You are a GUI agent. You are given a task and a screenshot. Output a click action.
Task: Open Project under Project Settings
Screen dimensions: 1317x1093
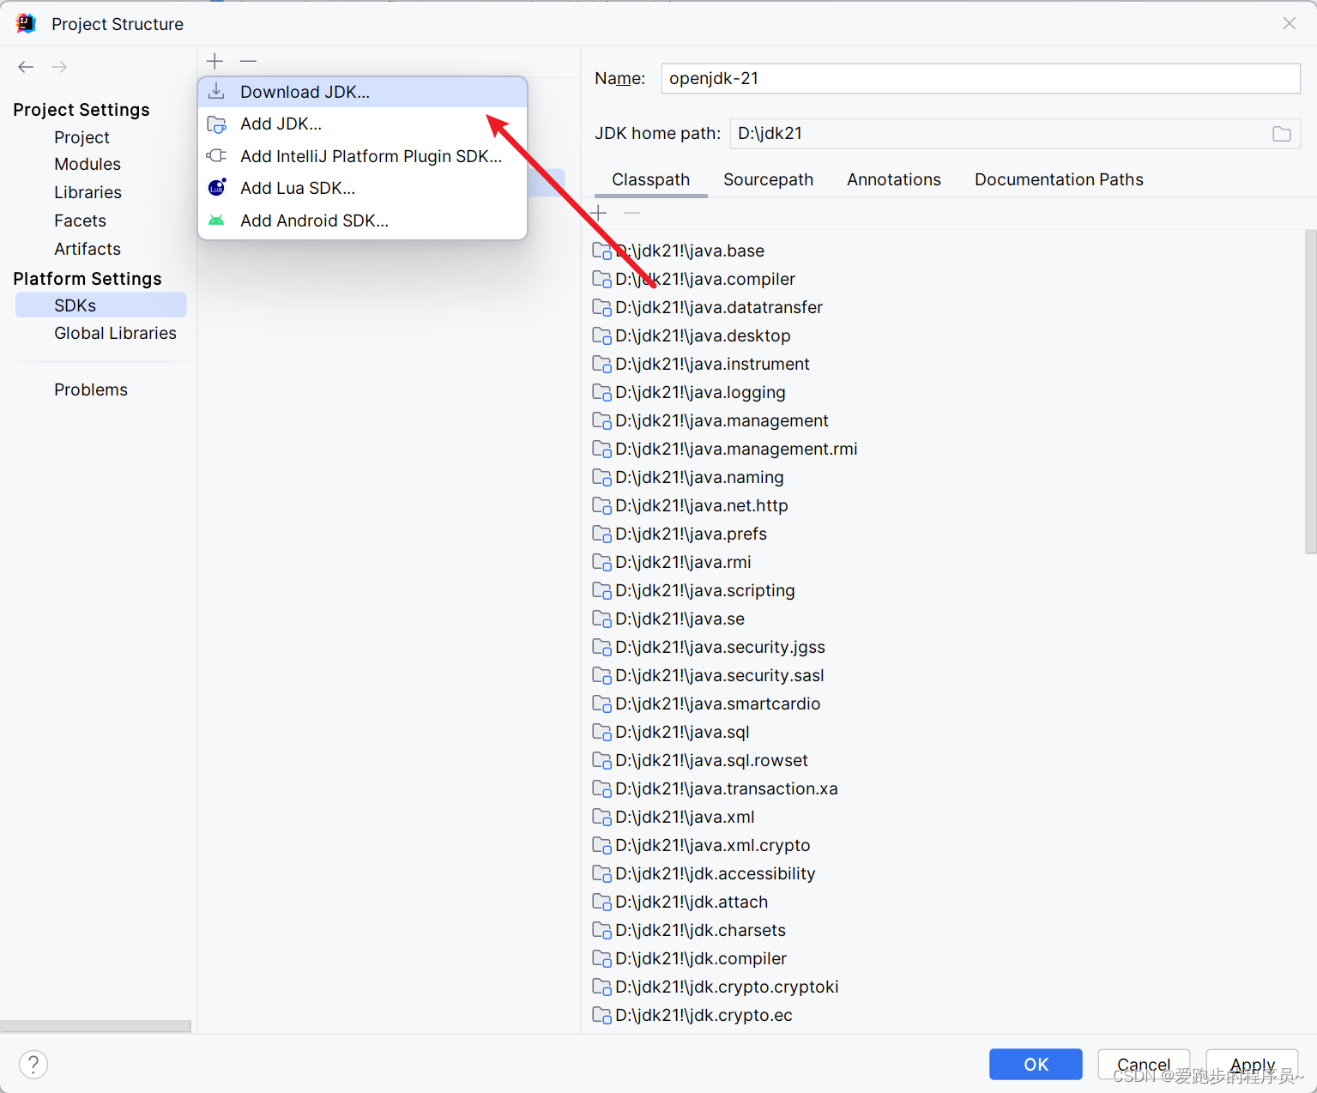tap(82, 137)
